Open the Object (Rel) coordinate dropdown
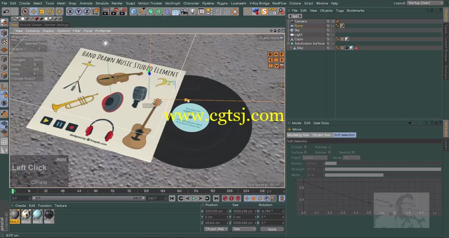449x238 pixels. pyautogui.click(x=216, y=229)
